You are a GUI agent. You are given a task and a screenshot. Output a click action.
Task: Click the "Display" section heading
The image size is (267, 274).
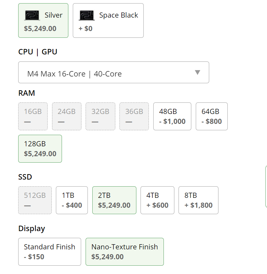(x=32, y=229)
